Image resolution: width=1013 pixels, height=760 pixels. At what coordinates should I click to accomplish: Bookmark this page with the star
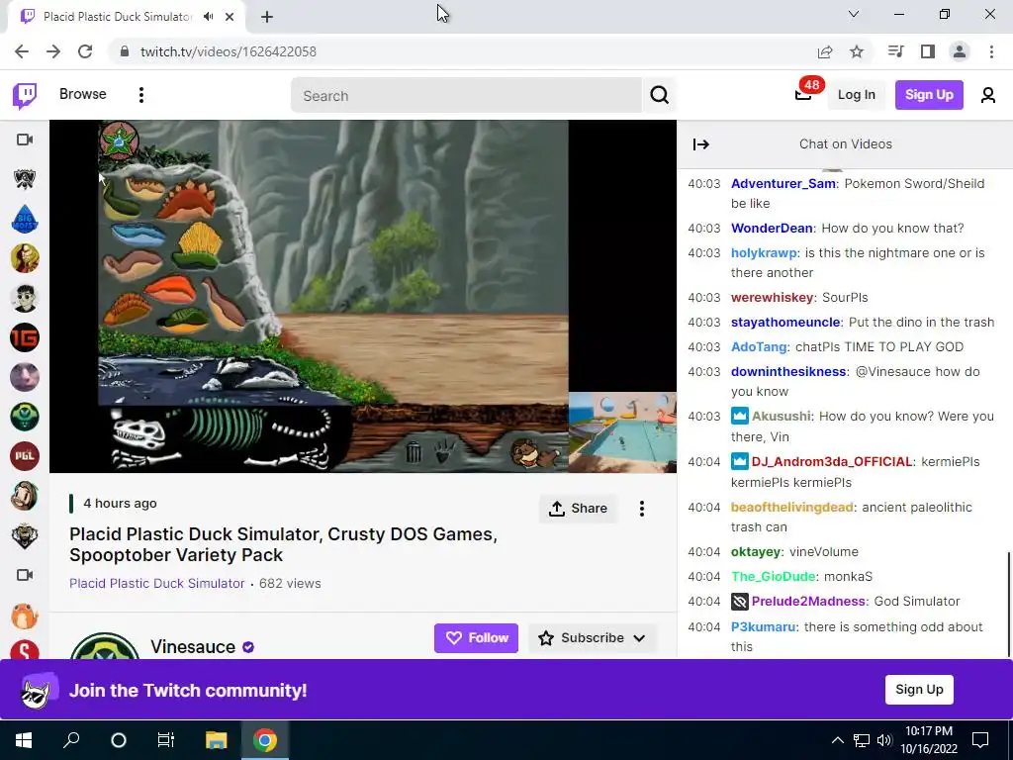tap(857, 51)
